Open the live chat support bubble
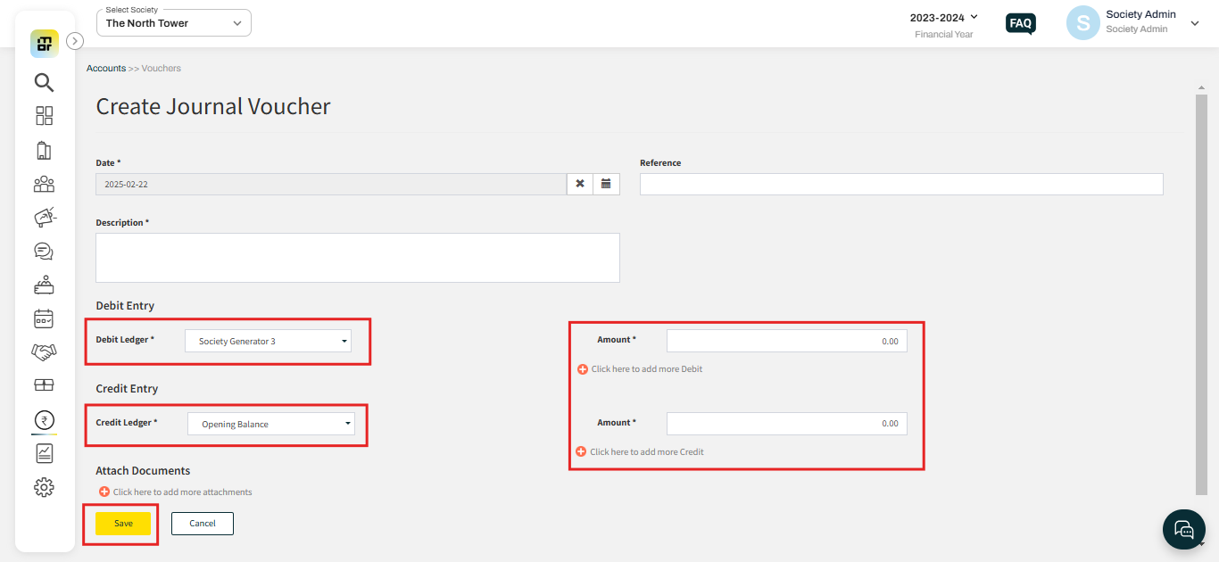 [1183, 529]
